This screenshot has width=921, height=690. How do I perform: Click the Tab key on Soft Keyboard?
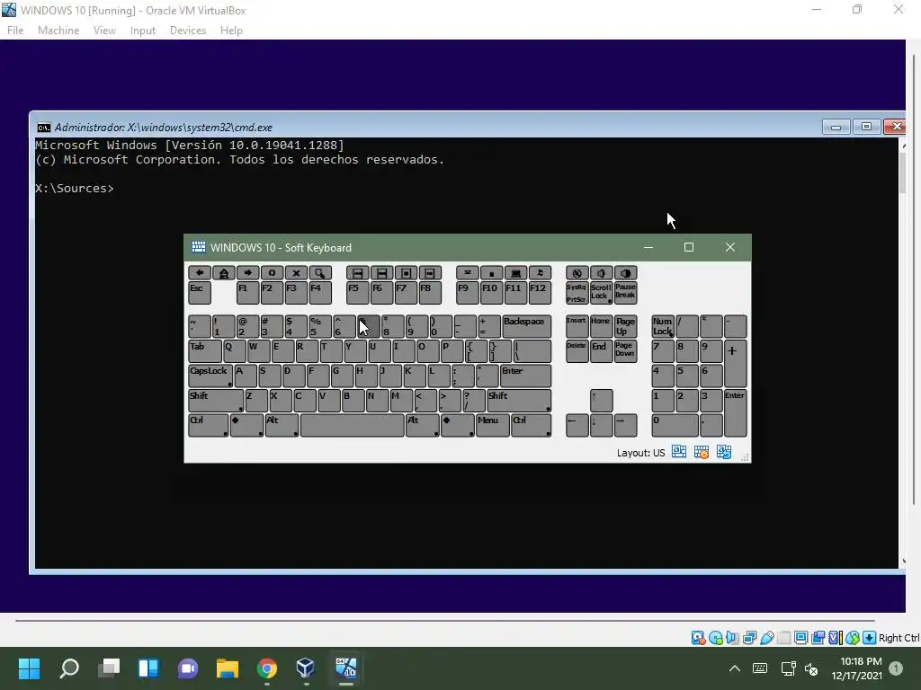[x=205, y=351]
